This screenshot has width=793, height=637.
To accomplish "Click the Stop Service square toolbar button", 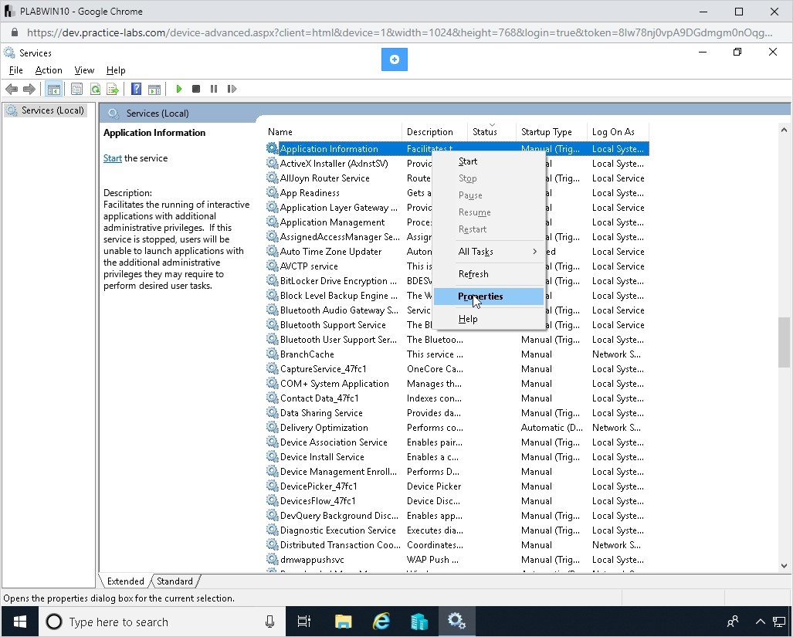I will click(x=196, y=89).
